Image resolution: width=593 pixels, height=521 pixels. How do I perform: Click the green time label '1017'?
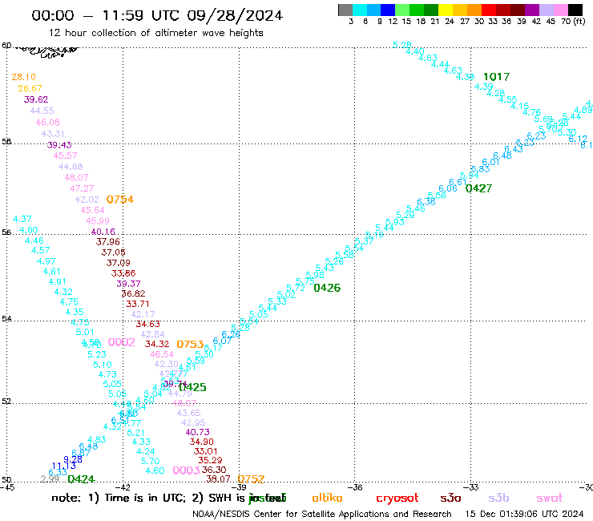(496, 77)
